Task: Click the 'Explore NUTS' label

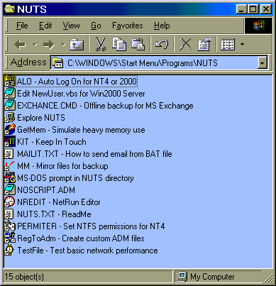Action: pyautogui.click(x=41, y=118)
